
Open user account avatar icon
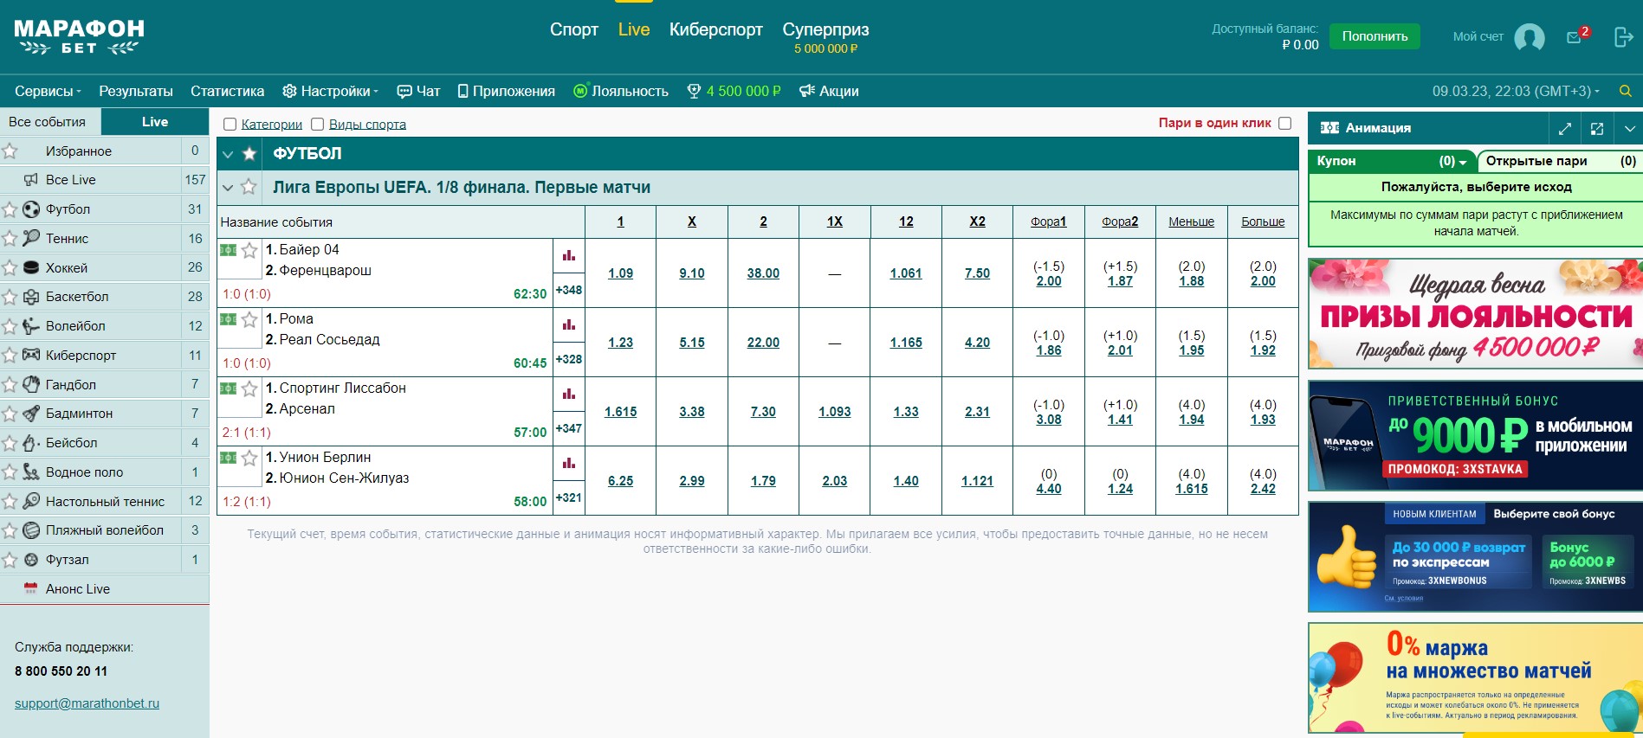coord(1529,37)
